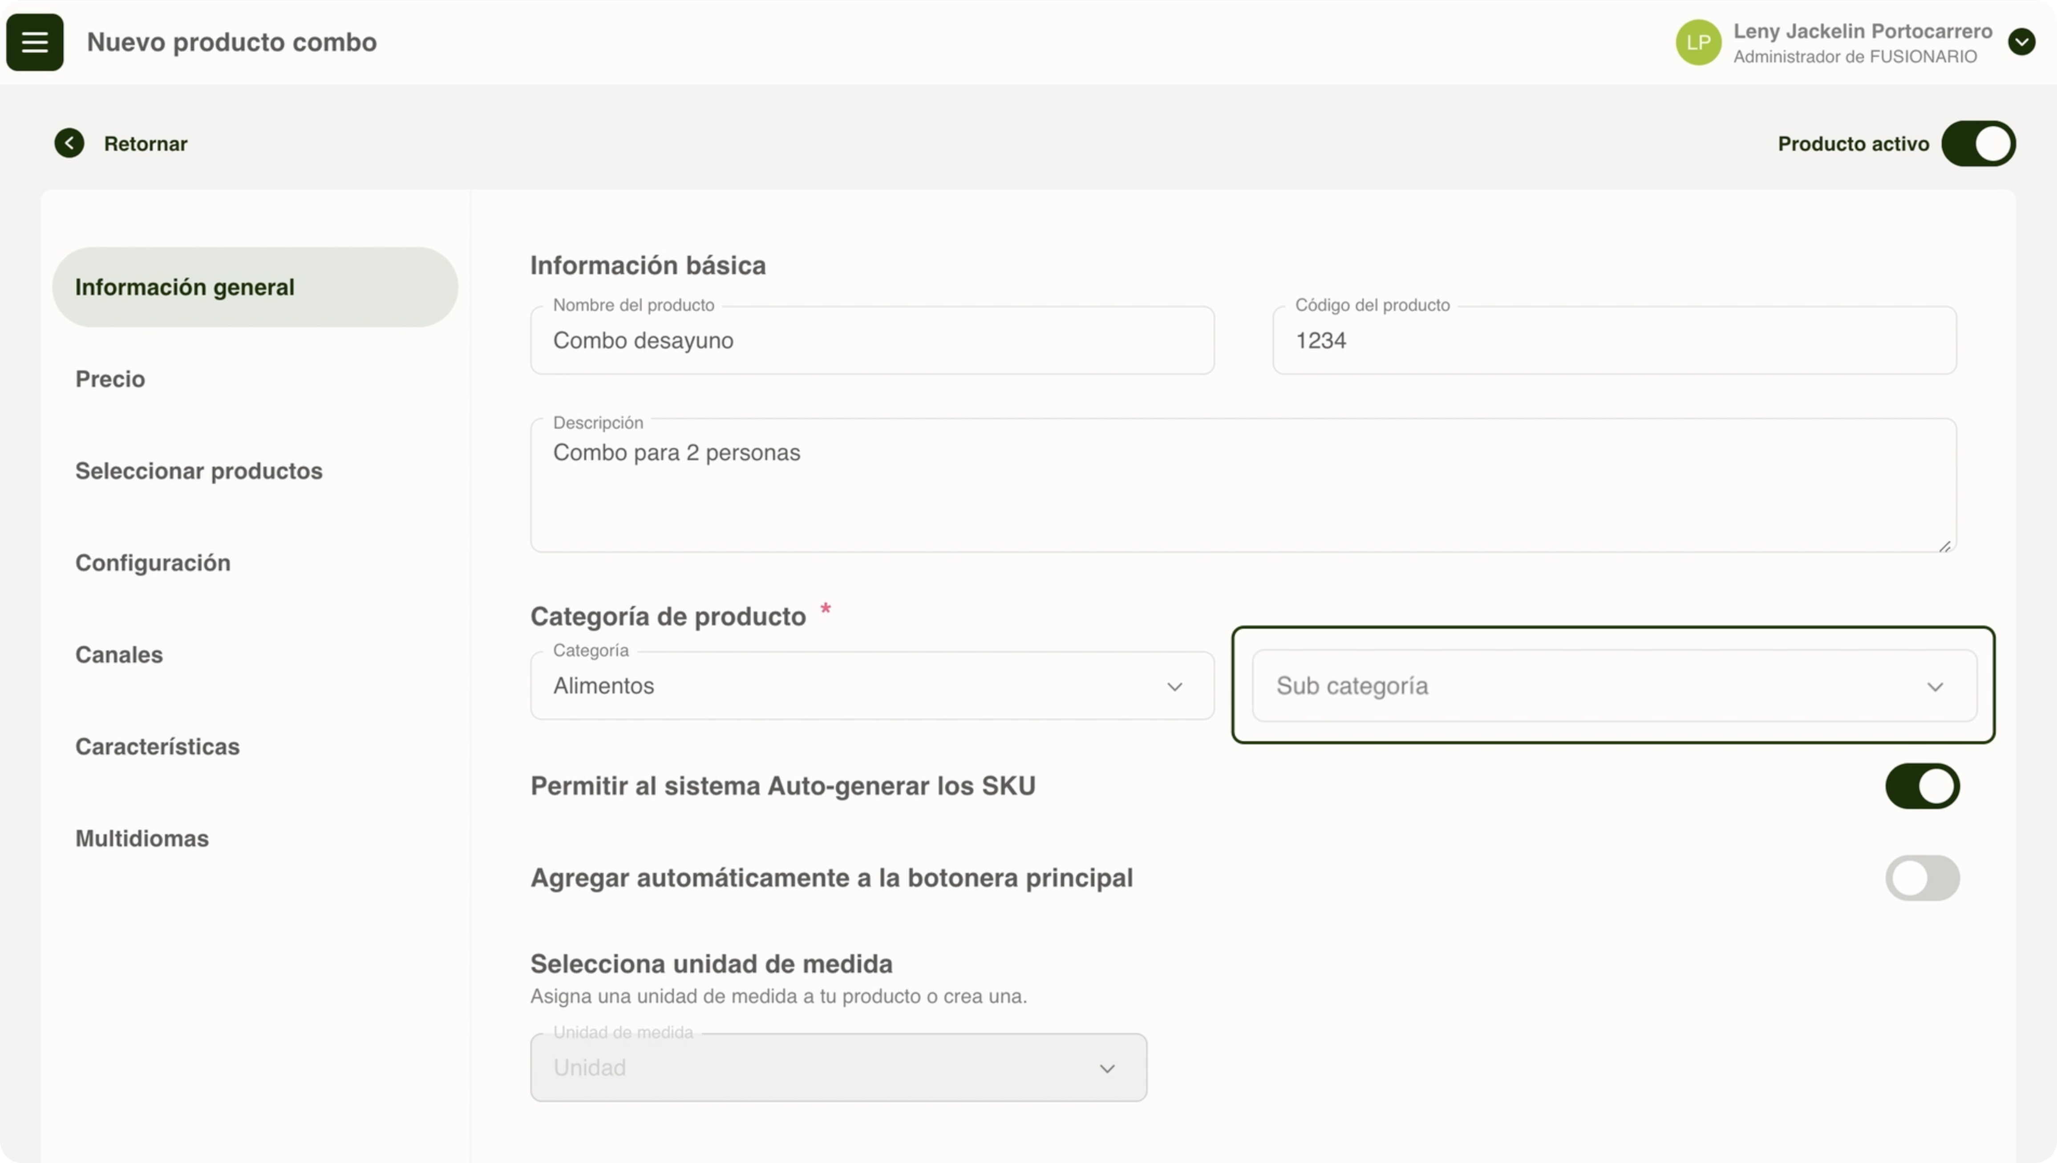Open user account dropdown arrow
The width and height of the screenshot is (2057, 1163).
coord(2021,41)
